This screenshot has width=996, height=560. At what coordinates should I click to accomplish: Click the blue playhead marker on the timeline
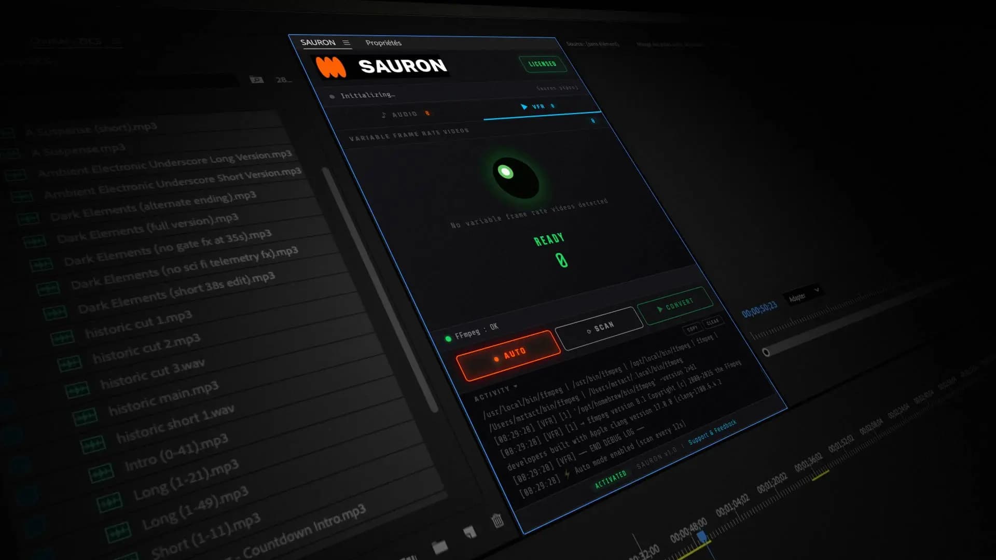(701, 536)
